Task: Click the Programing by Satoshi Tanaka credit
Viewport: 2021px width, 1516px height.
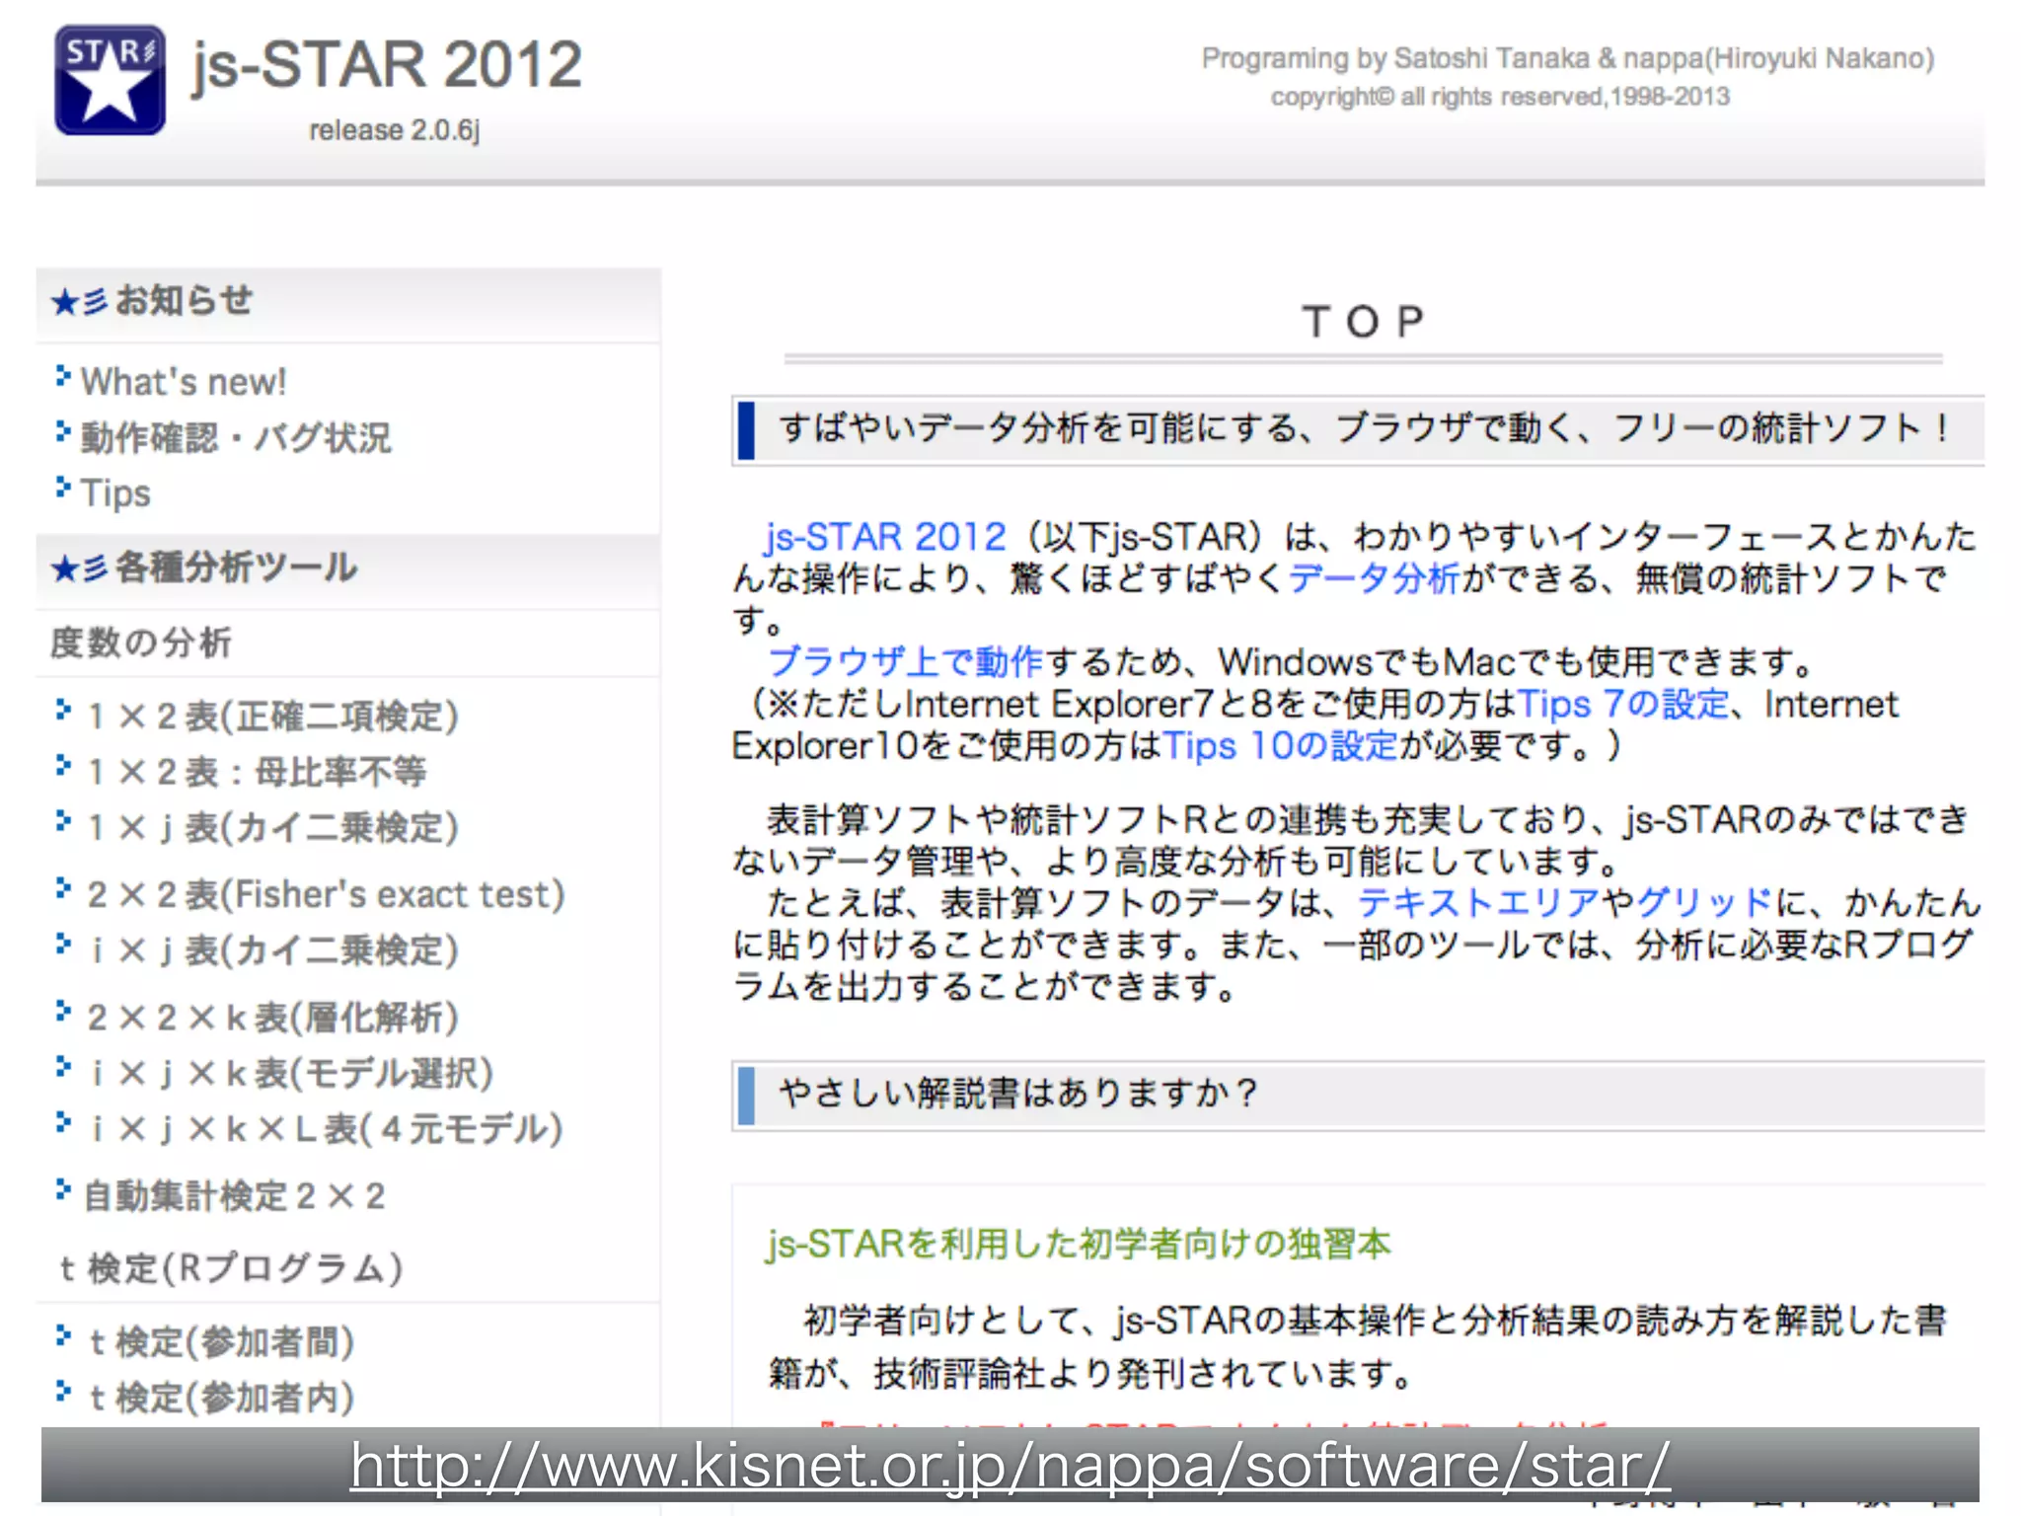Action: coord(1567,58)
